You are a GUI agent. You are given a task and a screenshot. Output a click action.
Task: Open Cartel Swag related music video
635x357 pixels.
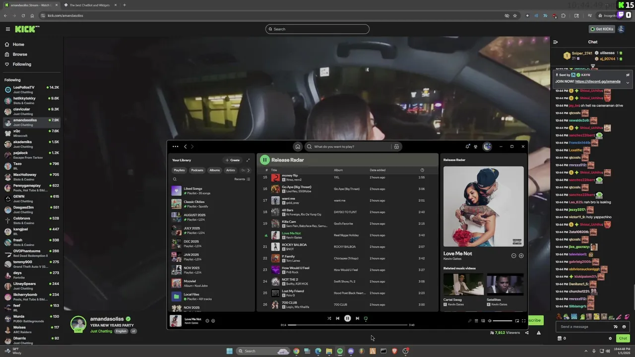tap(463, 289)
